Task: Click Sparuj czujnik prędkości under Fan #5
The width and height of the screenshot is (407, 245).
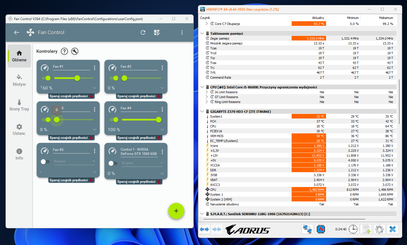Action: (x=71, y=180)
